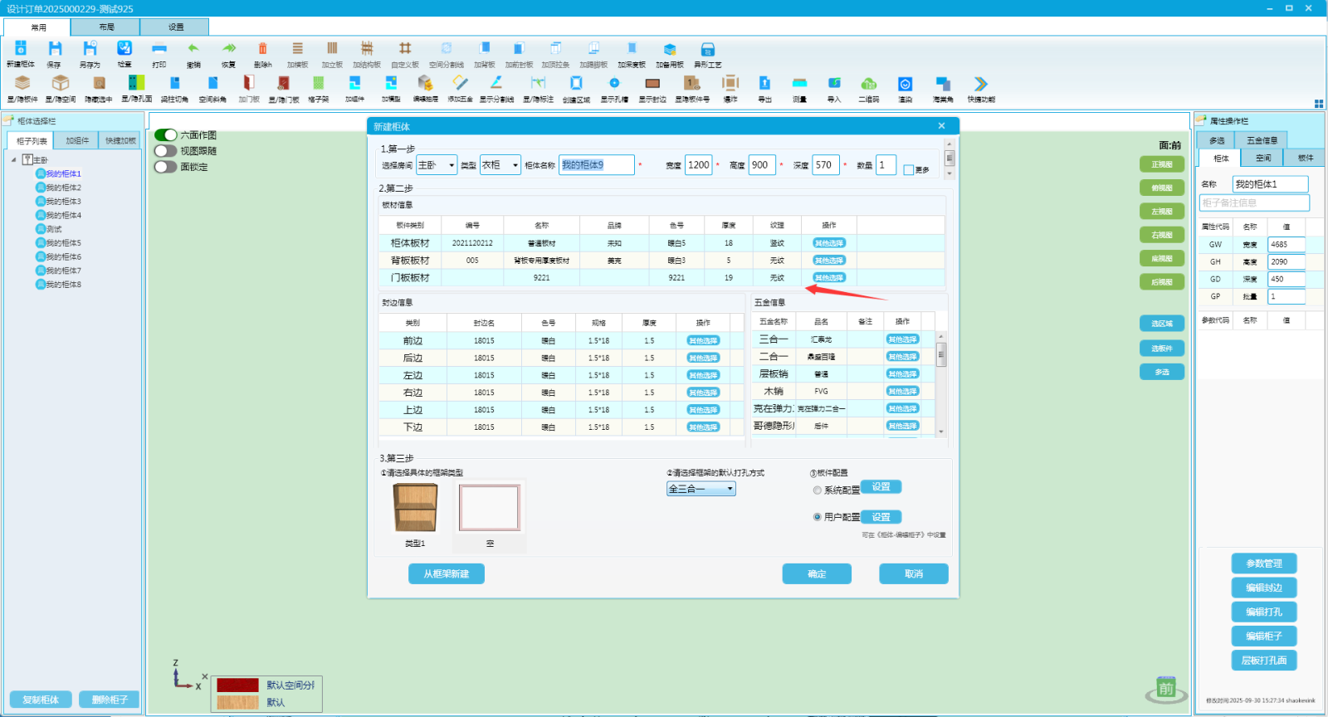This screenshot has width=1328, height=717.
Task: Click the 确定 button in dialog
Action: tap(817, 574)
